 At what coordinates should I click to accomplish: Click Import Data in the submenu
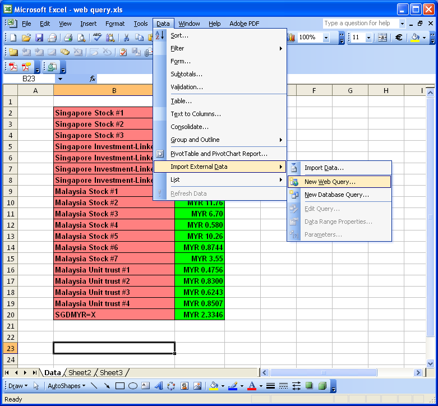click(324, 168)
